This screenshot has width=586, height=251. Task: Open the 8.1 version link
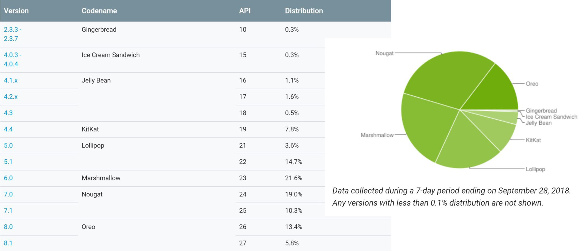click(8, 243)
